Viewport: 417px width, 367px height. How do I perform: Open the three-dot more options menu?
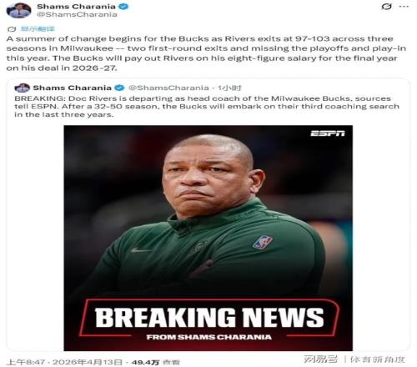pyautogui.click(x=404, y=7)
